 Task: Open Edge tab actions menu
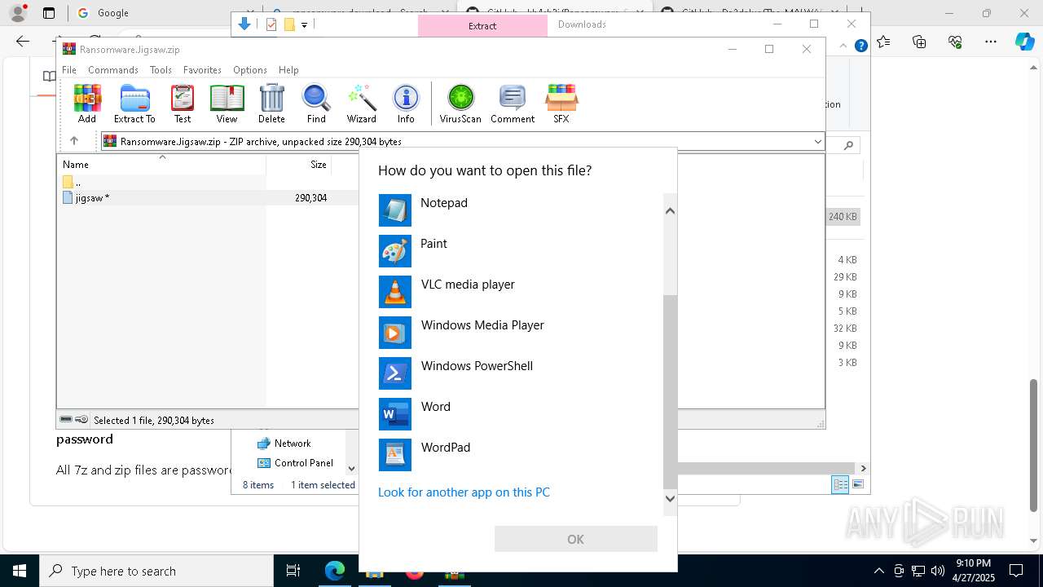click(49, 13)
